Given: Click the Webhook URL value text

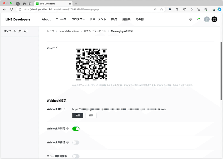Looking at the screenshot, I should coord(119,109).
